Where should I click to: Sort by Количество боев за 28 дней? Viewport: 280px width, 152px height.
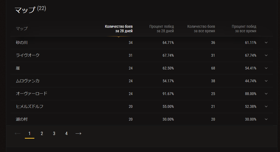tap(119, 29)
